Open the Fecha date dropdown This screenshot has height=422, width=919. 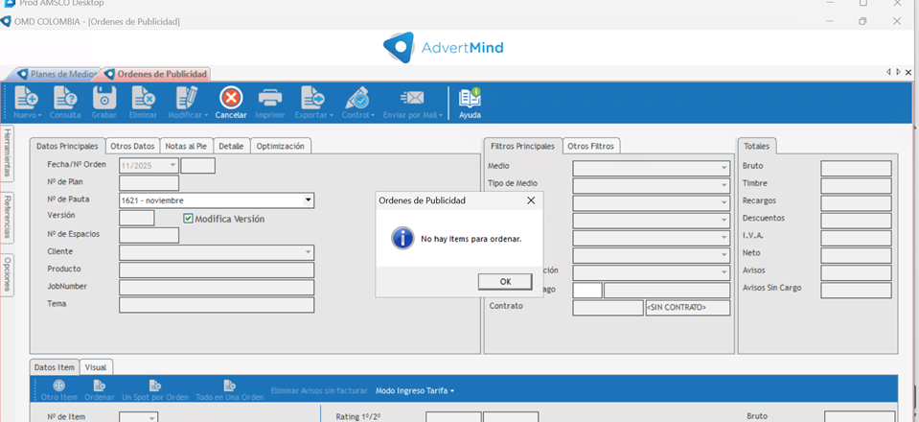click(172, 166)
